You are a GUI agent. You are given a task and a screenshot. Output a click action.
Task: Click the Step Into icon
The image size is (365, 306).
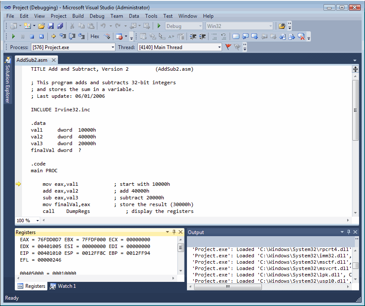tap(63, 36)
